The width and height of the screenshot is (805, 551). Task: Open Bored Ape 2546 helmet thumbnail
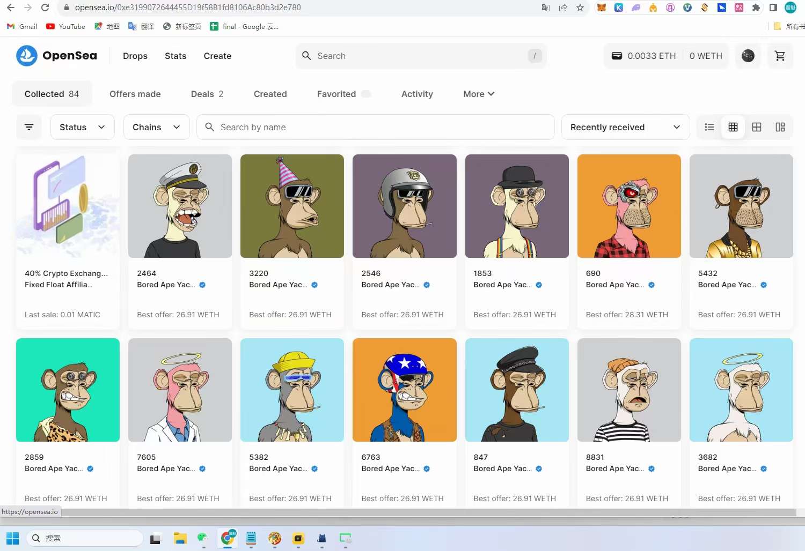pos(405,206)
